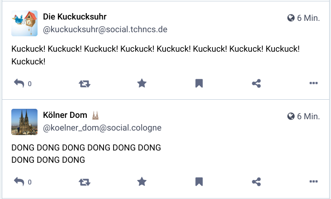This screenshot has height=199, width=331.
Task: Open more options on Kuckucksuhr post
Action: (x=314, y=83)
